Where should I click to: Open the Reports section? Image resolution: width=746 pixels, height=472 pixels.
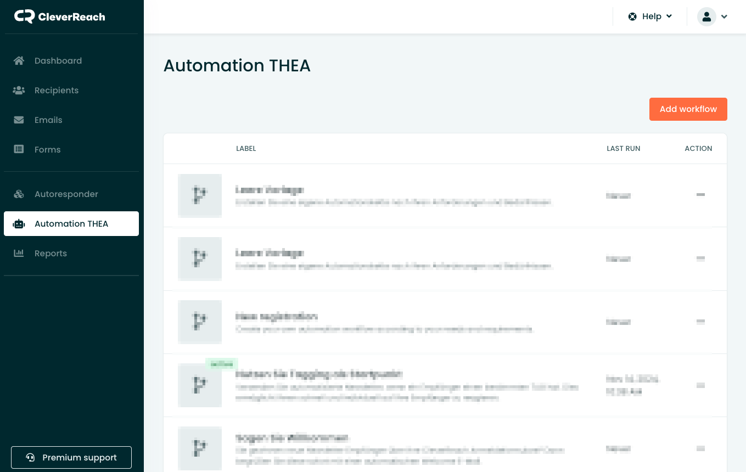coord(71,254)
